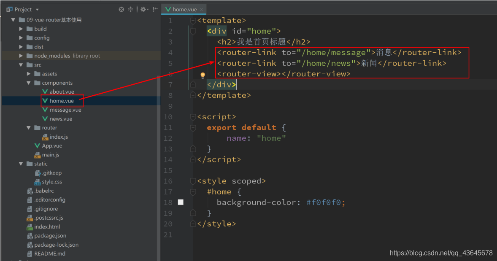Image resolution: width=497 pixels, height=261 pixels.
Task: Open index.html file
Action: click(47, 227)
